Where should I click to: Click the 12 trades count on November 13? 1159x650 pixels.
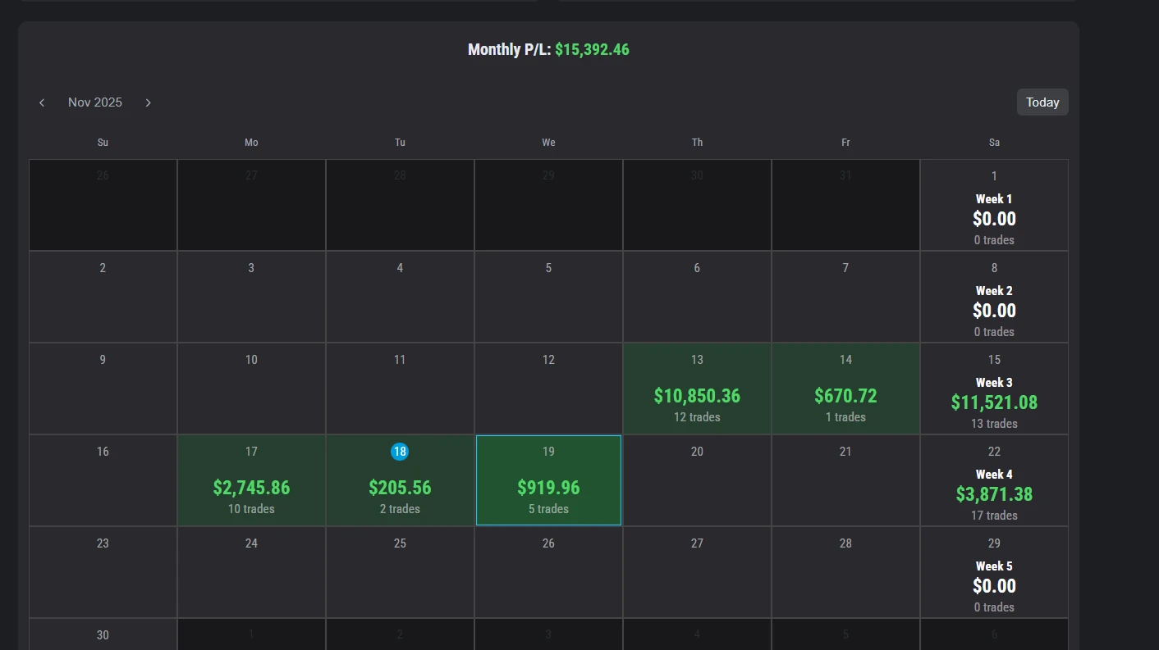pos(697,417)
